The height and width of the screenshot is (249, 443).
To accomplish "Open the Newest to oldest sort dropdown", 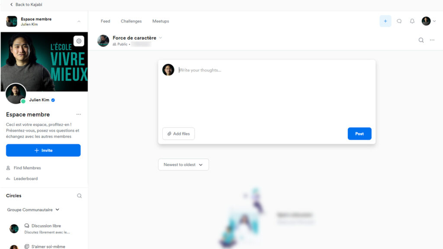I will tap(183, 165).
